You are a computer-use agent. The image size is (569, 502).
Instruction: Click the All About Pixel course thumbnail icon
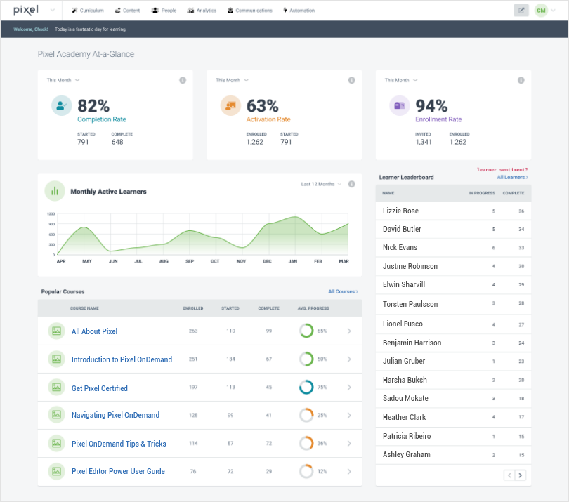click(56, 331)
